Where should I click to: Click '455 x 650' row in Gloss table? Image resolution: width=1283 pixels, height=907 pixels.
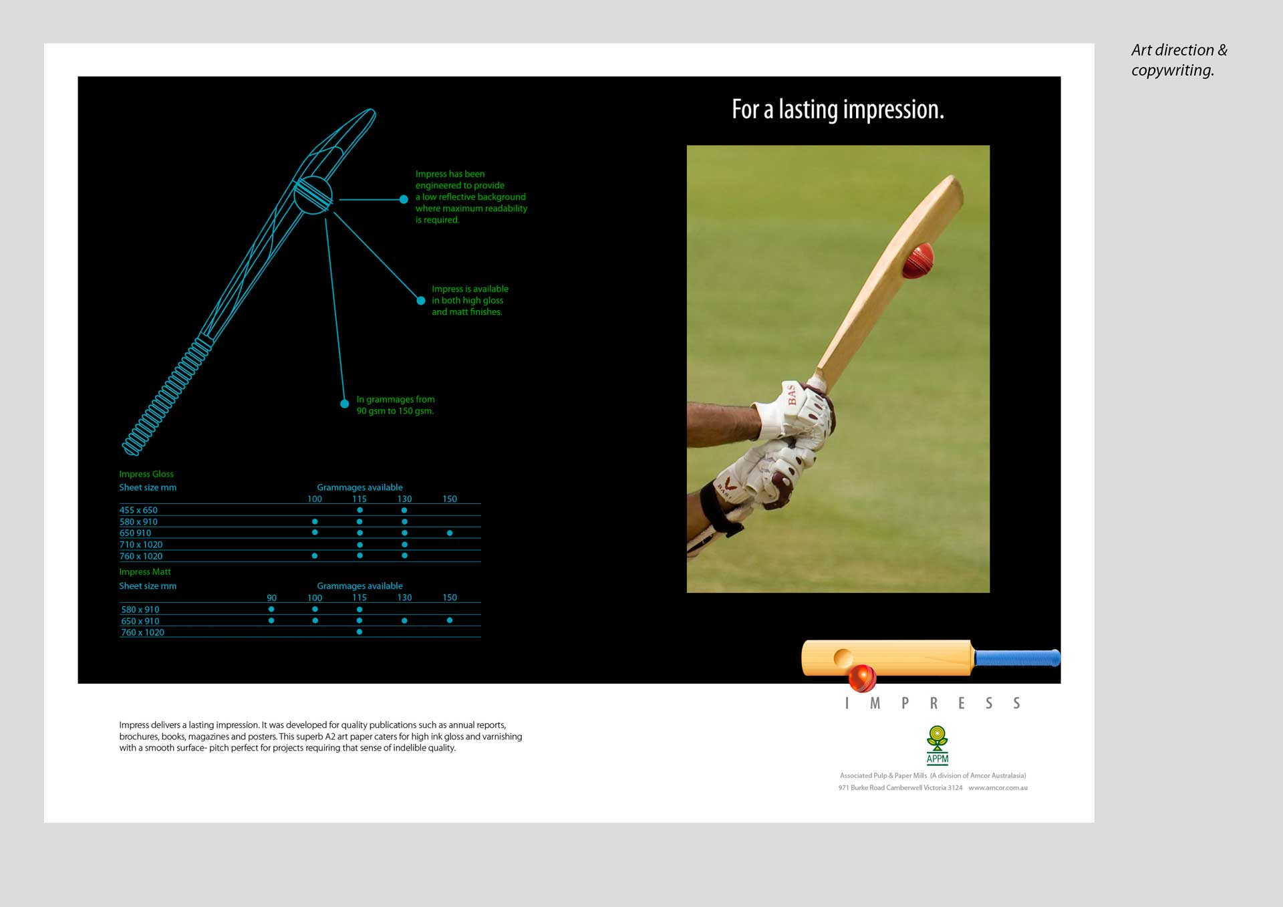click(300, 510)
